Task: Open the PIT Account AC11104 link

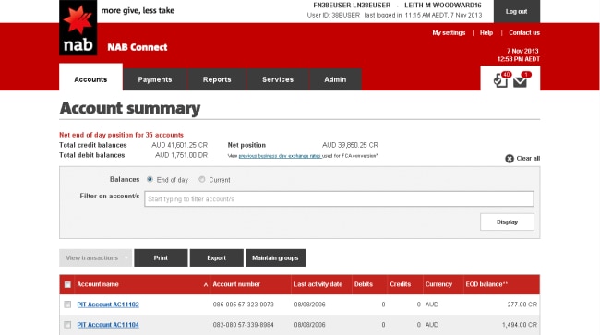Action: pyautogui.click(x=108, y=325)
